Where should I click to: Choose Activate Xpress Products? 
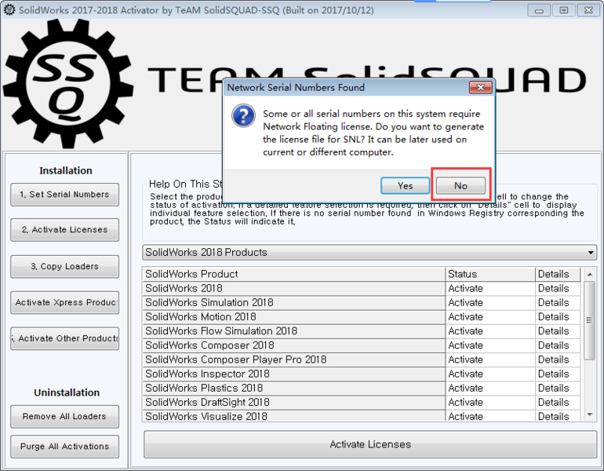click(64, 302)
